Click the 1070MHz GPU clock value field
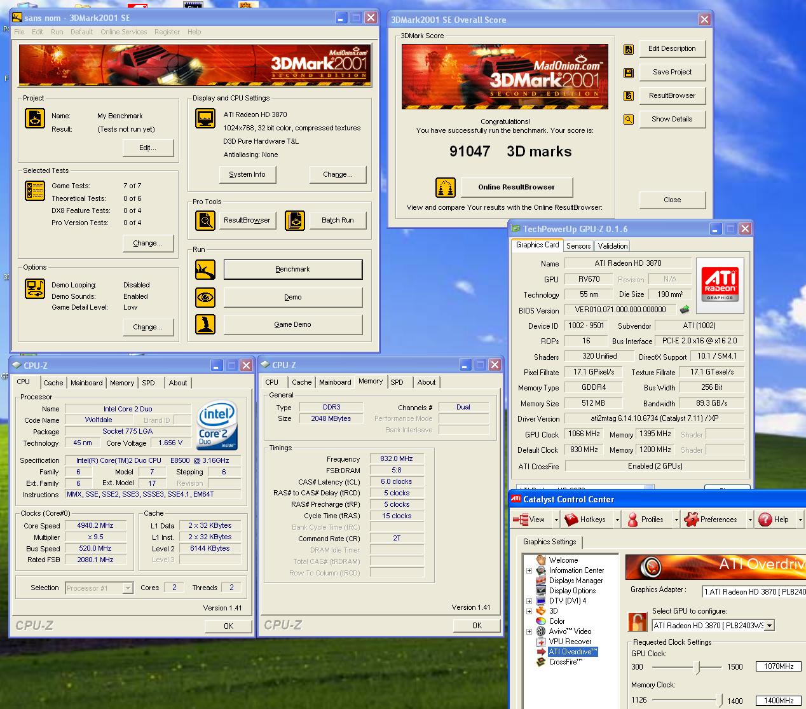This screenshot has width=806, height=709. (x=779, y=666)
